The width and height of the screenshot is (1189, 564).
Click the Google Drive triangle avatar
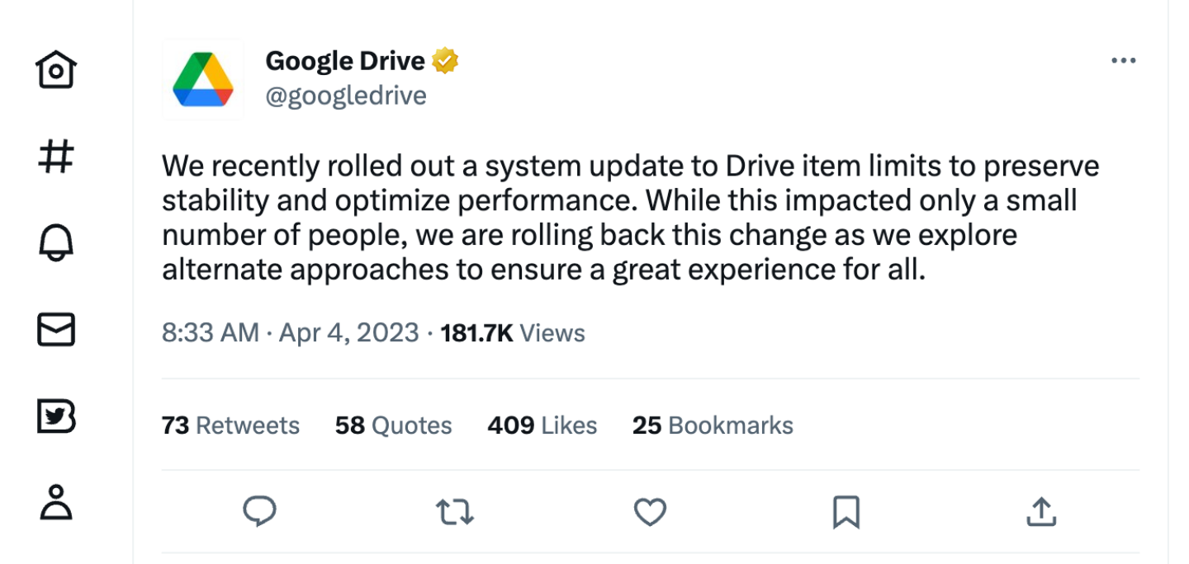(x=202, y=80)
